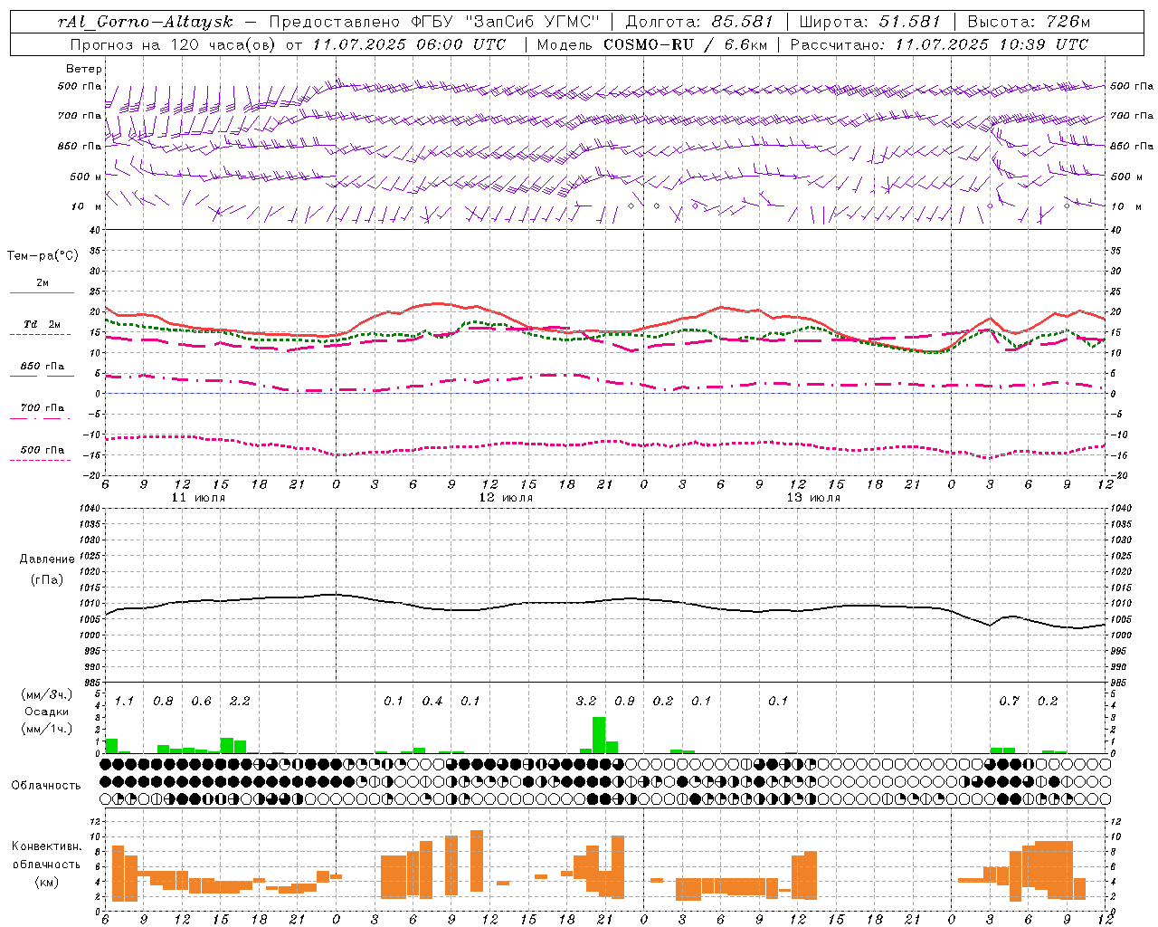
Task: Select the latitude value 'Широта: 51.581'
Action: pyautogui.click(x=869, y=22)
